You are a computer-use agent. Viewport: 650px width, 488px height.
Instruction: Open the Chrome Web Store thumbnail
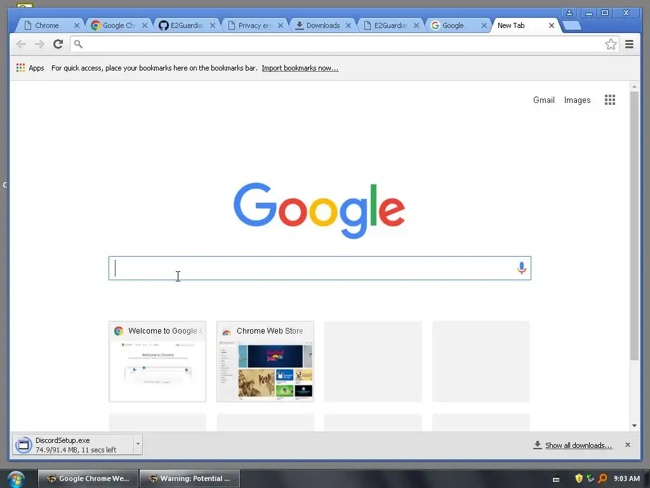pos(265,362)
